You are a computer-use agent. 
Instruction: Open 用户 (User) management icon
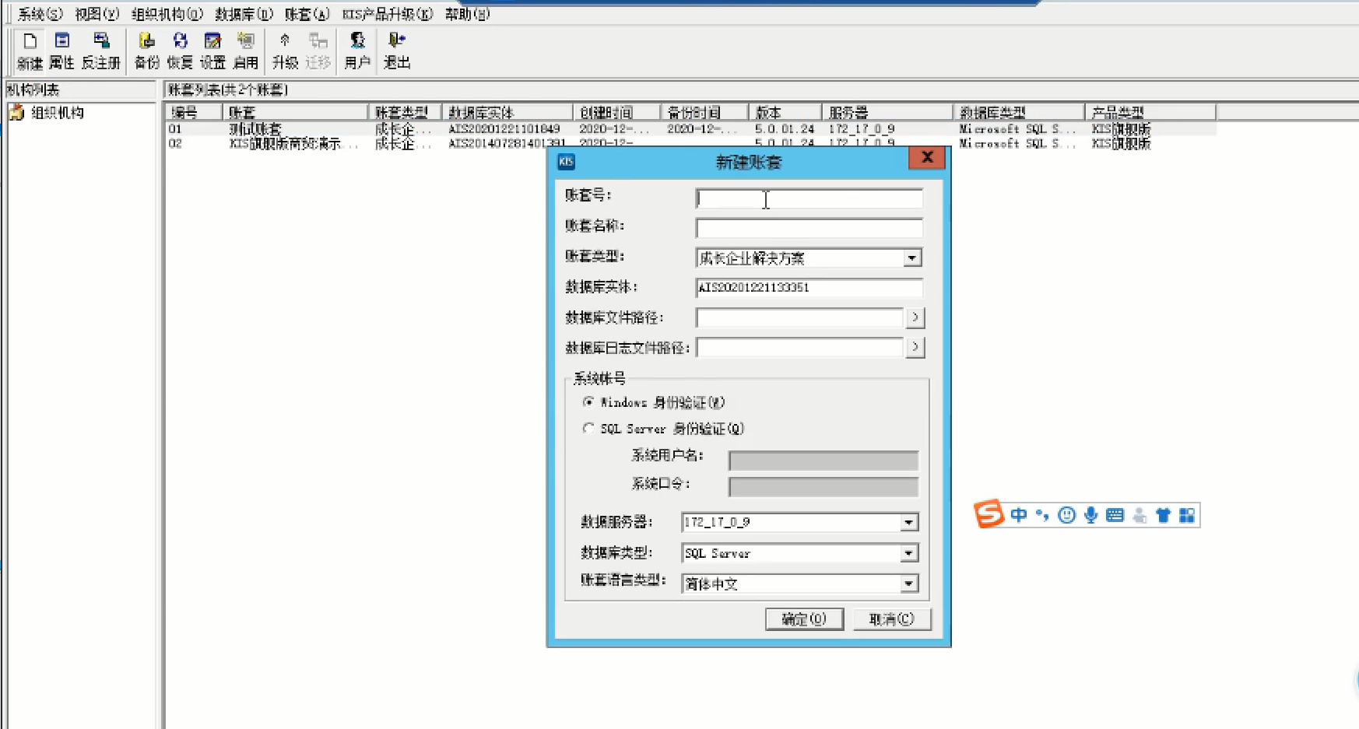pos(357,50)
